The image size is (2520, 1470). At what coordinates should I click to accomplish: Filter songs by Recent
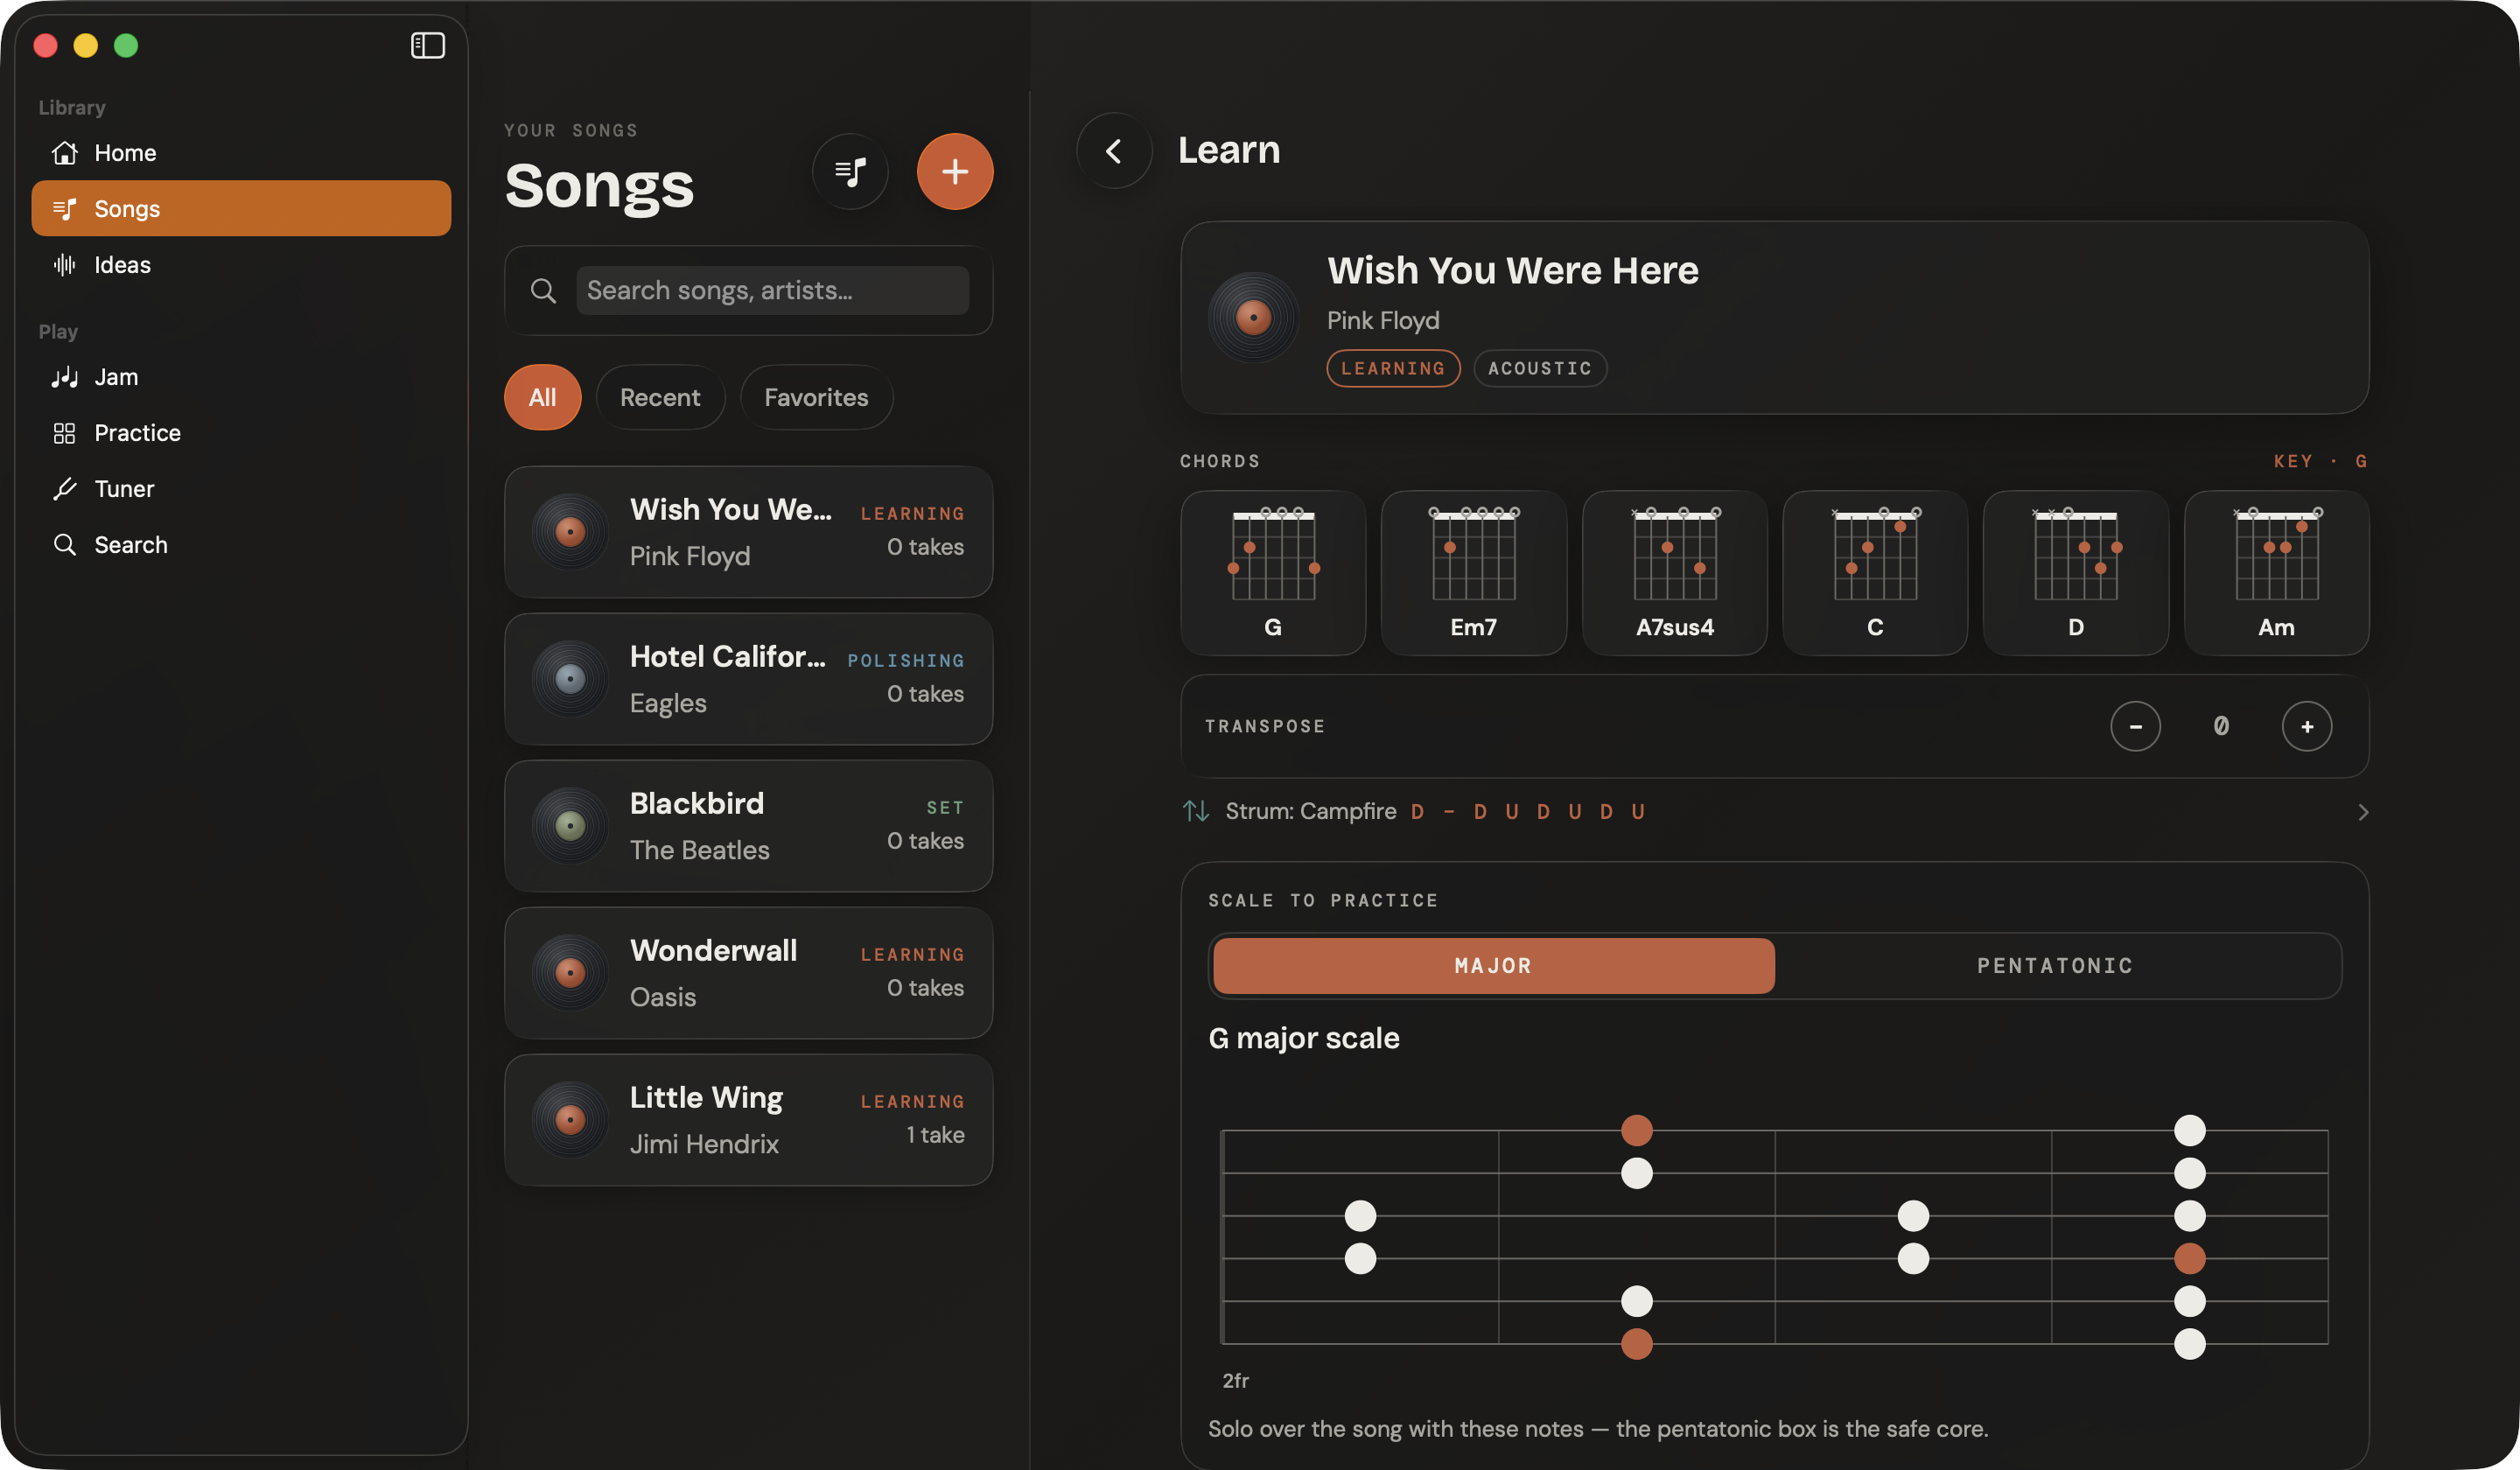[660, 398]
